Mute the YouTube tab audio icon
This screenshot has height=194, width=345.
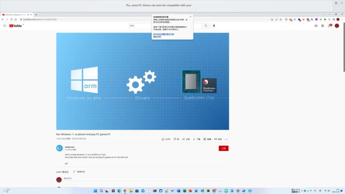click(28, 15)
